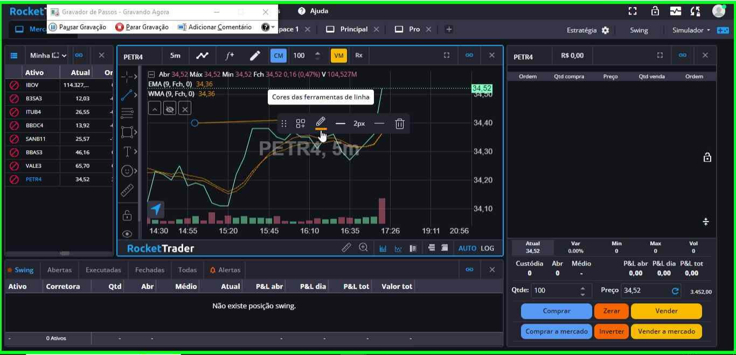Viewport: 736px width, 355px height.
Task: Click the link icon in chart panel header
Action: pyautogui.click(x=469, y=55)
